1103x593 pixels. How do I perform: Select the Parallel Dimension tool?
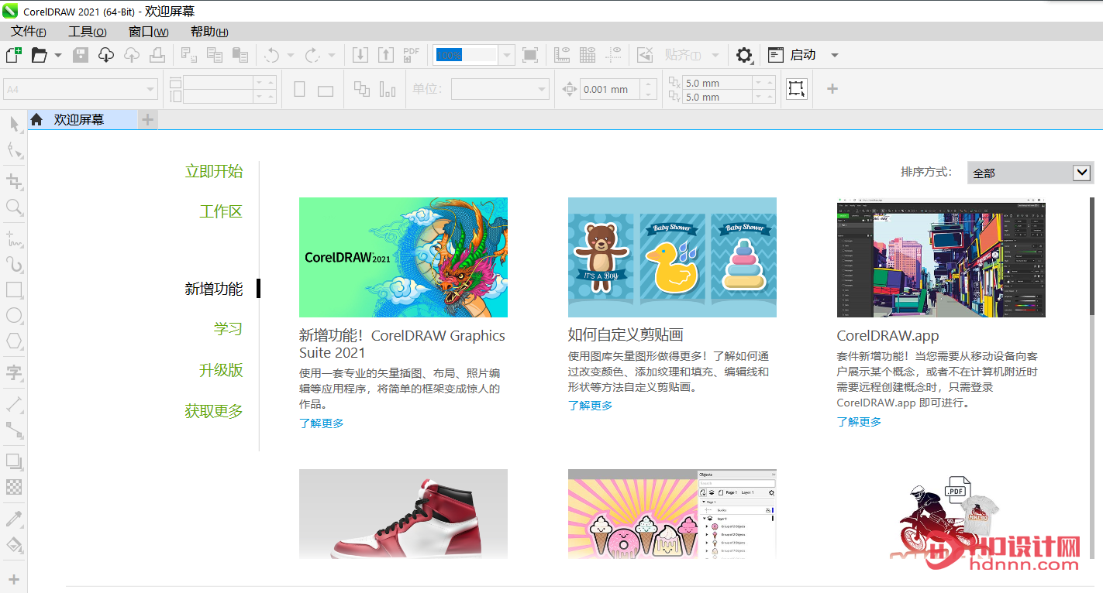point(14,404)
